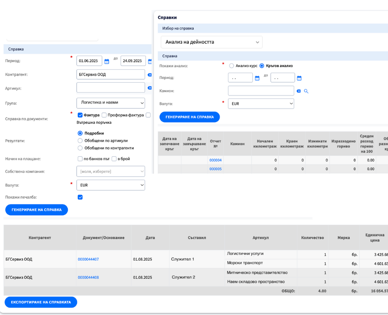388x315 pixels.
Task: Open report number 000004 link
Action: pos(215,160)
